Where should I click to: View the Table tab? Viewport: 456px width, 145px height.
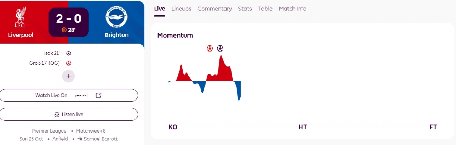265,9
